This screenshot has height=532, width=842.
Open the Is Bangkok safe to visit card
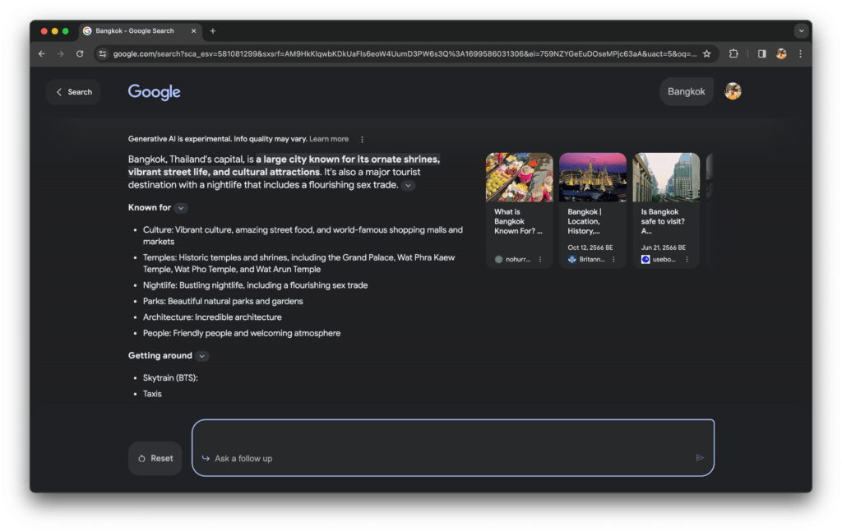click(x=666, y=210)
